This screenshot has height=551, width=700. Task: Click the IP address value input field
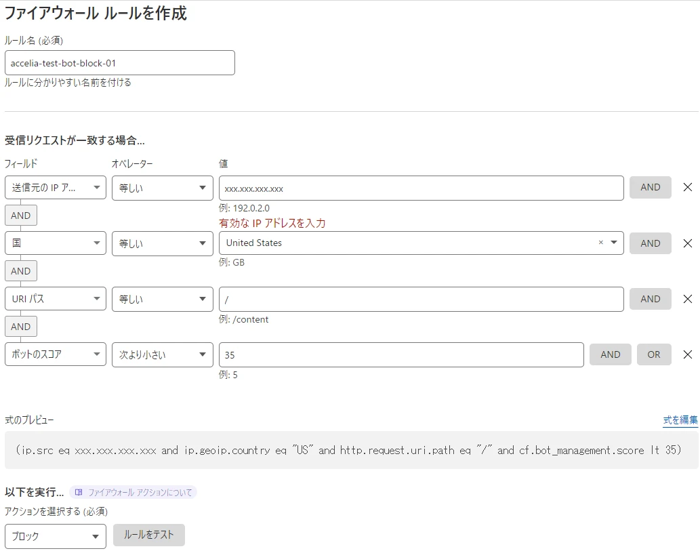click(421, 188)
